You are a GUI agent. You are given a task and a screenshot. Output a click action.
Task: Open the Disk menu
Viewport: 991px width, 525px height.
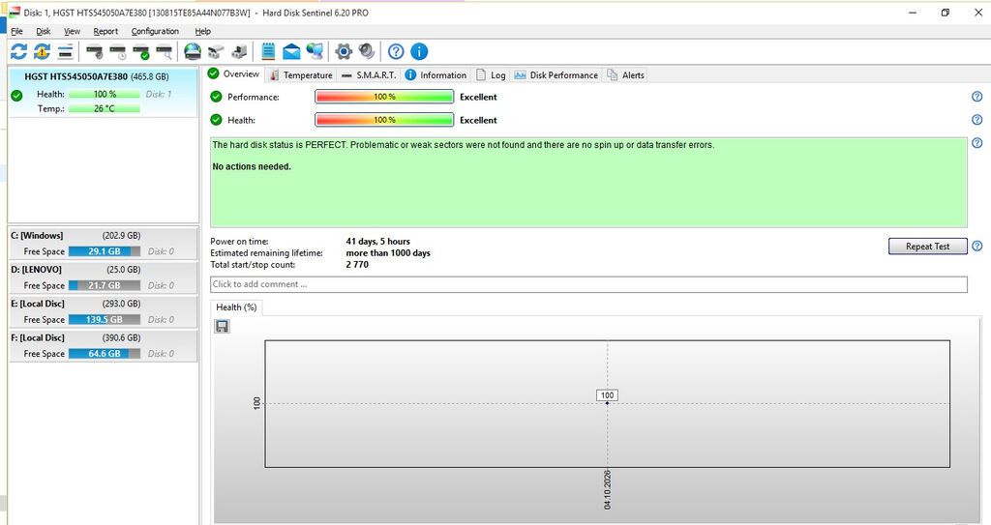click(x=43, y=31)
